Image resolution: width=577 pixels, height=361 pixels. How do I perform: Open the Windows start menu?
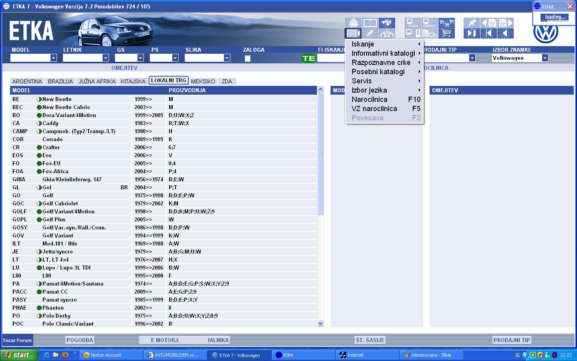pyautogui.click(x=19, y=355)
